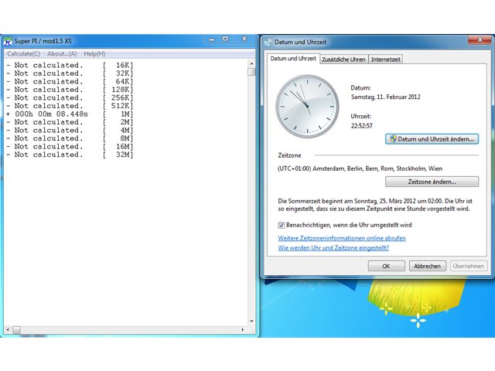
Task: Click the Abbrechen button
Action: point(428,266)
